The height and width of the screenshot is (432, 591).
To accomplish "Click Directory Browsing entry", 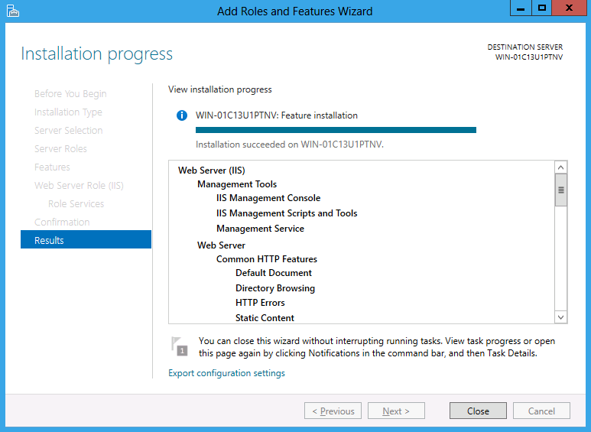I will 275,288.
